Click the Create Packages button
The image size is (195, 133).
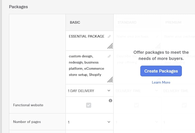161,71
